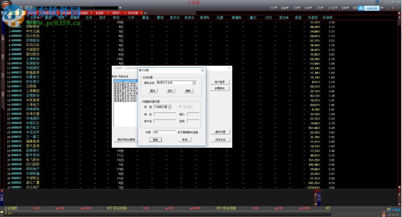The image size is (402, 217).
Task: Select the 房地产 tab
Action: [116, 13]
